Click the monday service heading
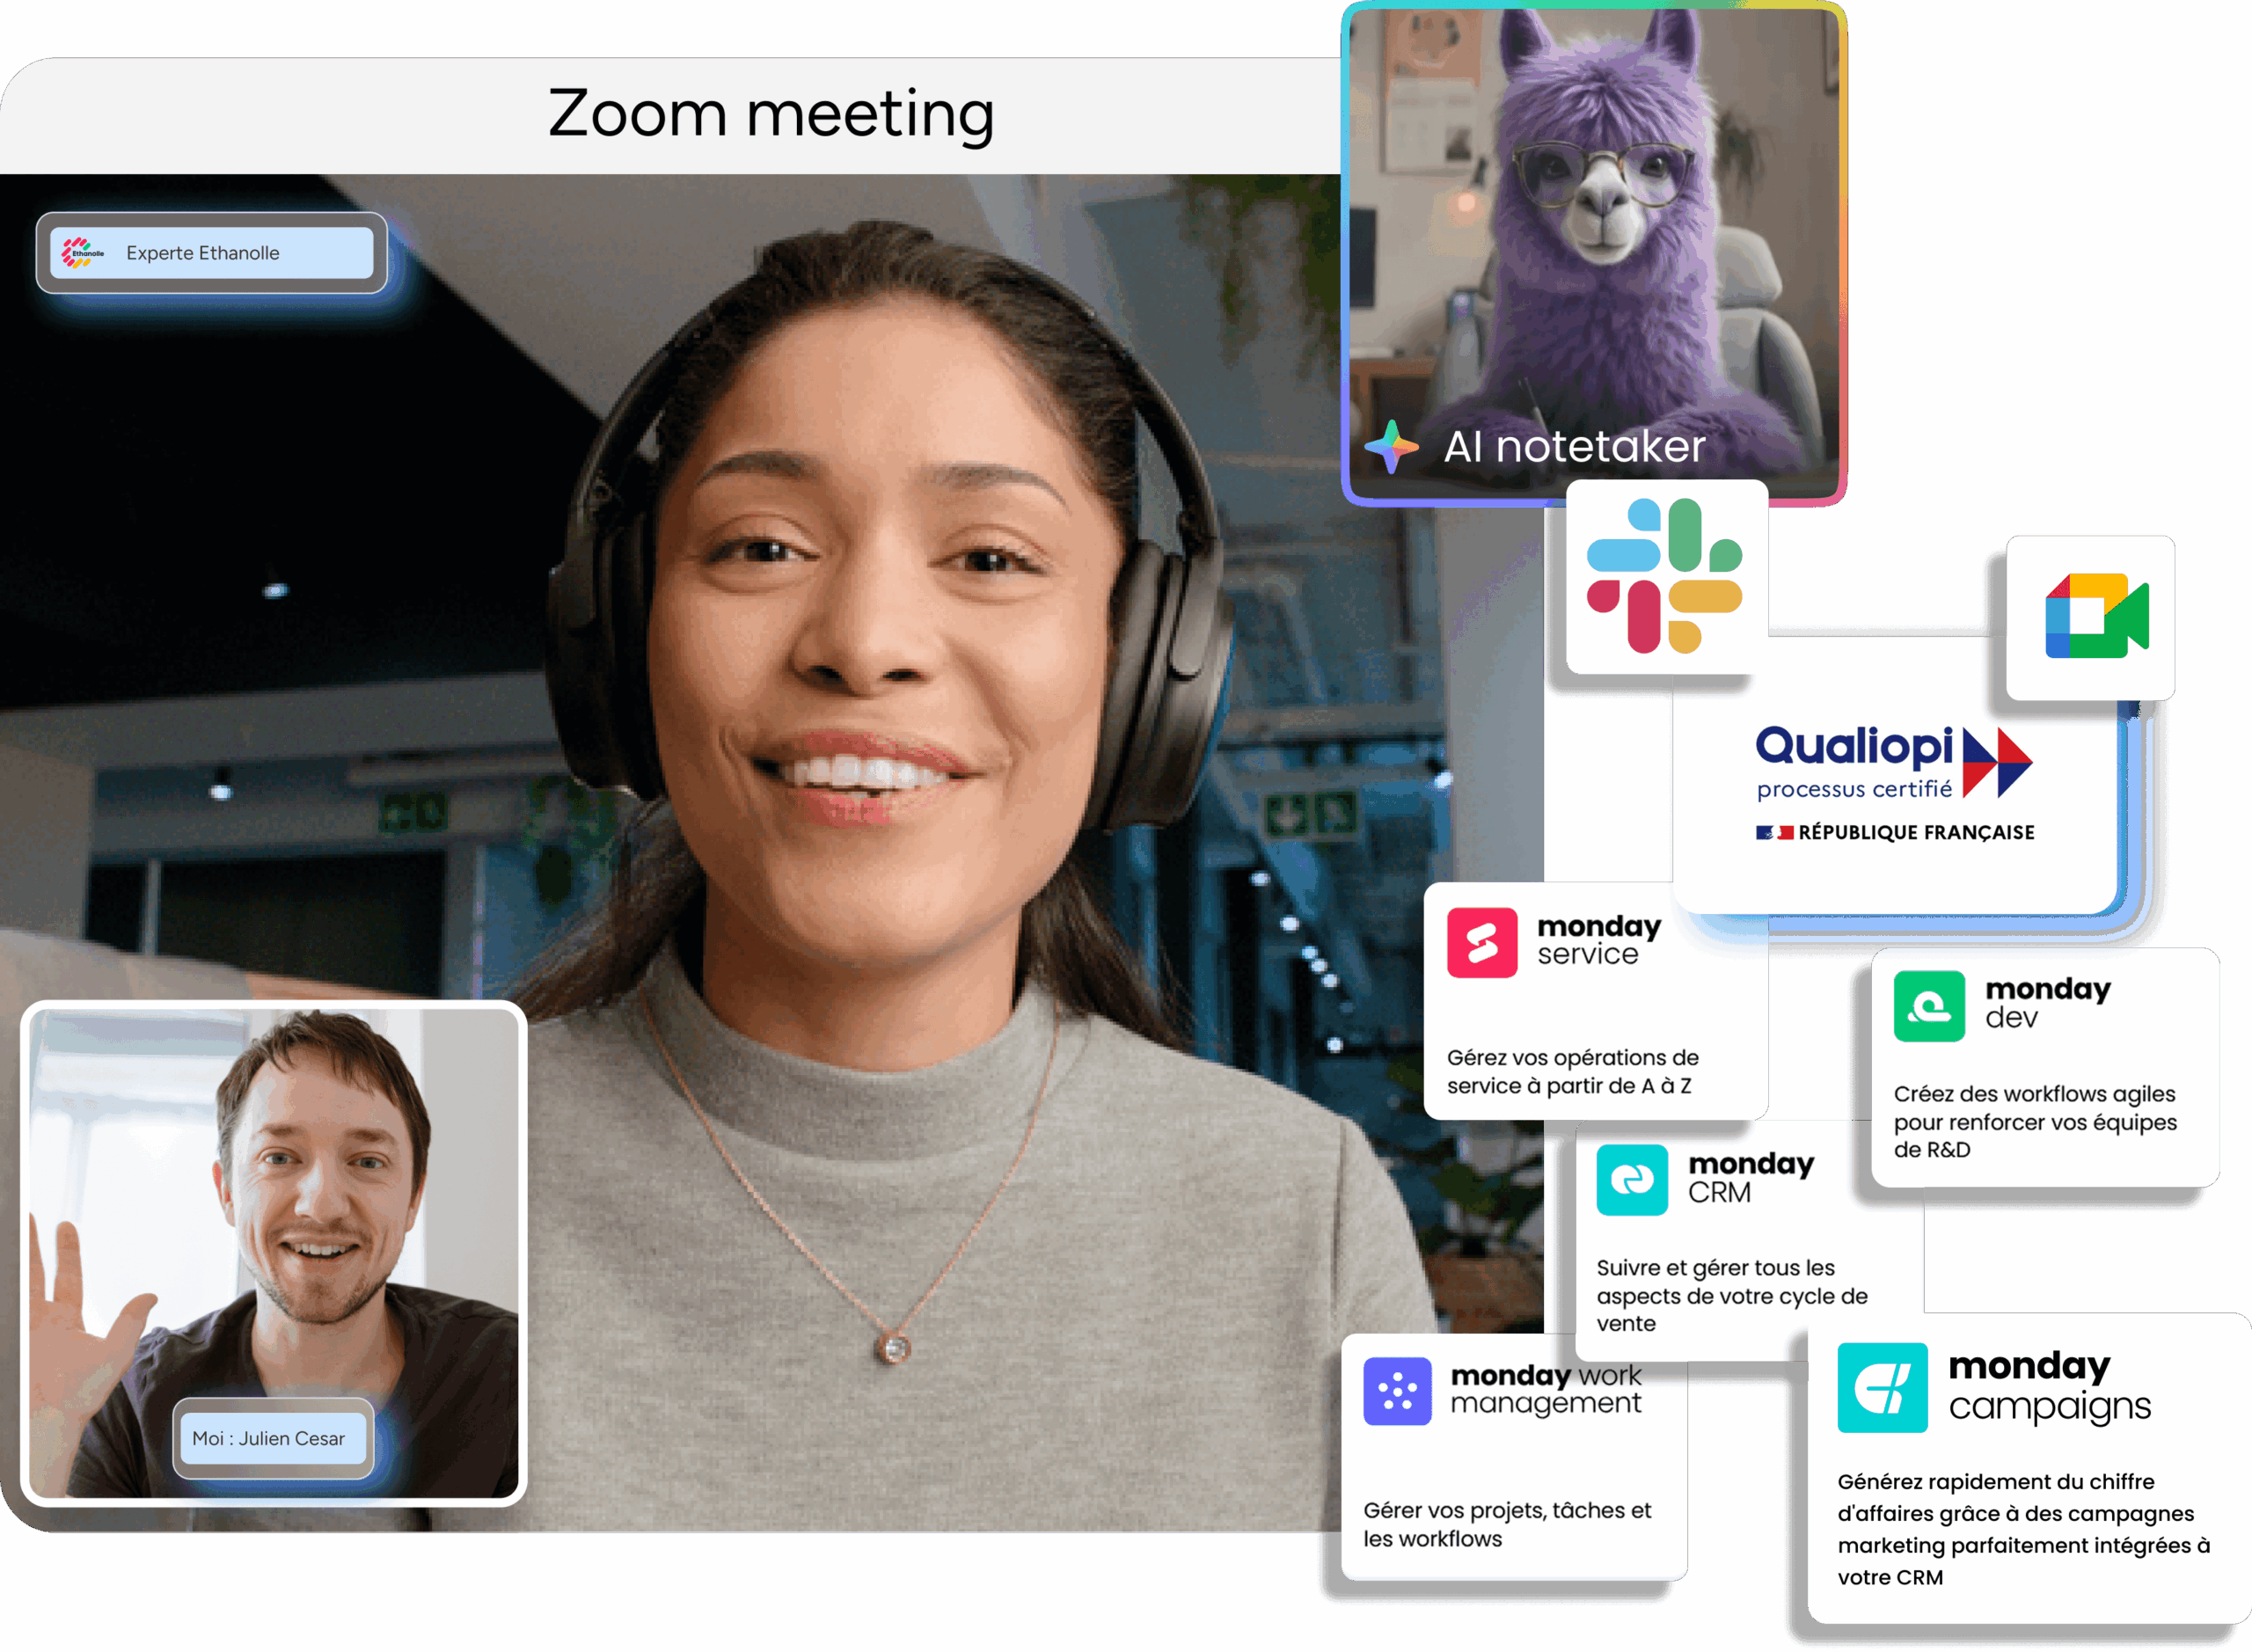 click(1598, 940)
